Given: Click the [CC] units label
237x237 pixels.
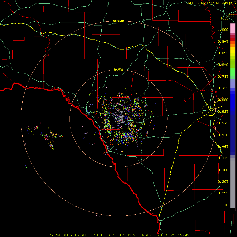Looking at the screenshot, I should 225,18.
